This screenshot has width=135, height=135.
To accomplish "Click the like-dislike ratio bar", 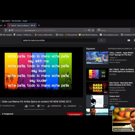I will 34,109.
